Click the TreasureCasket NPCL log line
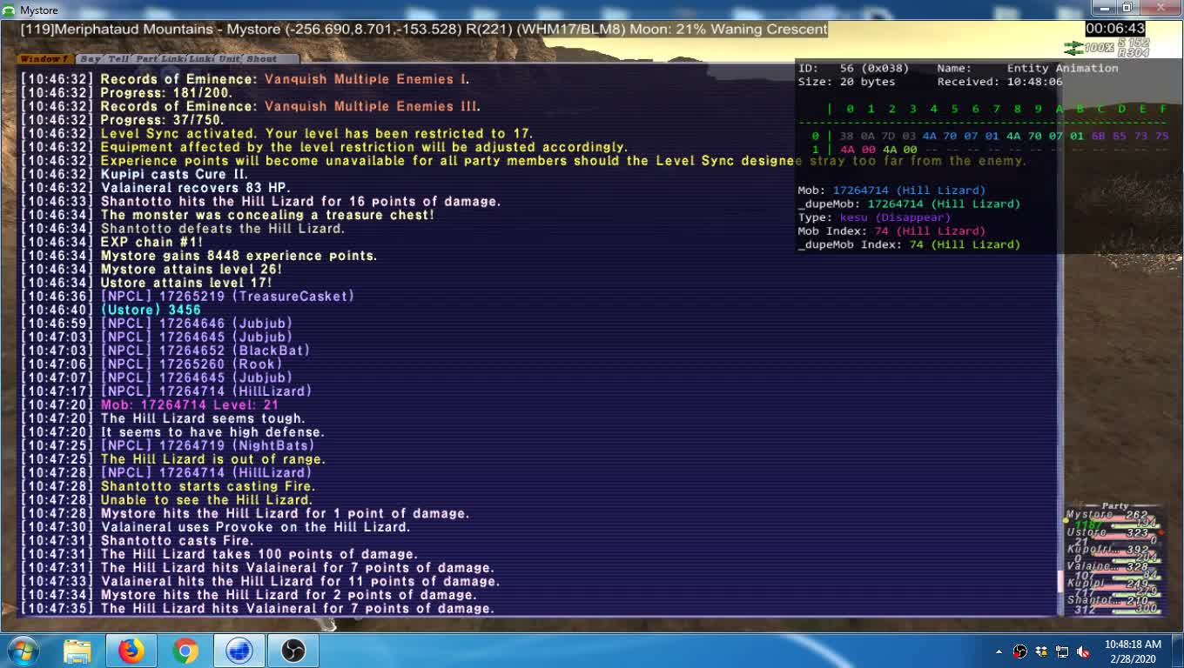This screenshot has width=1184, height=668. coord(188,297)
